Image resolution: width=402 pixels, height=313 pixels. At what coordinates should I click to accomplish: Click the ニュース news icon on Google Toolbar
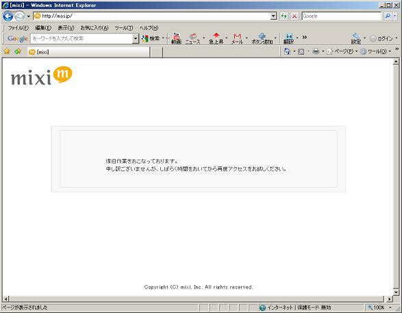pyautogui.click(x=193, y=38)
